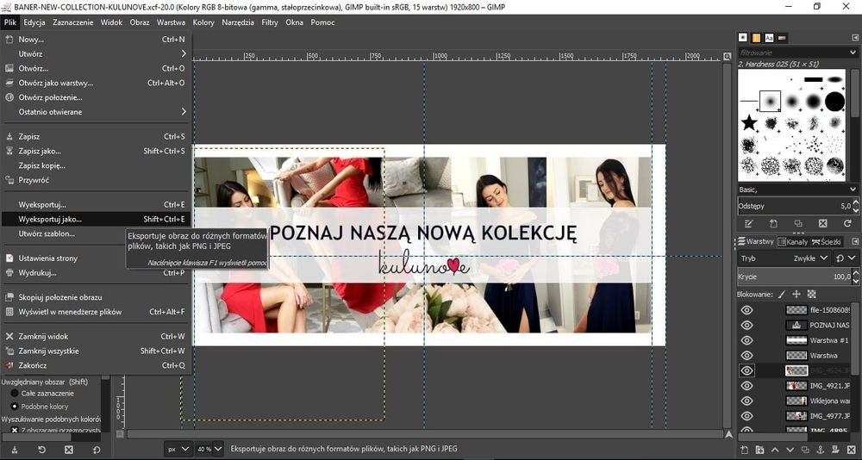Lock alpha channel with the checkerboard lock icon
The image size is (862, 460).
811,294
